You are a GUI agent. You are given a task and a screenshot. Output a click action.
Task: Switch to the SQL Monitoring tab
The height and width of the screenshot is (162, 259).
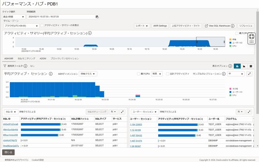click(27, 59)
